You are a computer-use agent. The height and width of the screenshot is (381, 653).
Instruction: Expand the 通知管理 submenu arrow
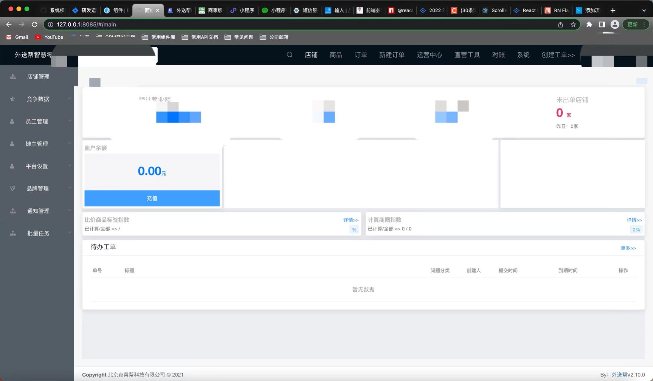69,210
